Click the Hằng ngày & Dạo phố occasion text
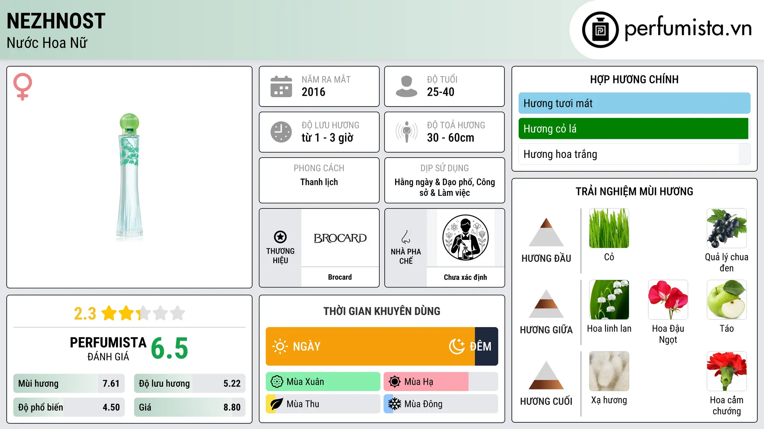The image size is (764, 429). (445, 187)
